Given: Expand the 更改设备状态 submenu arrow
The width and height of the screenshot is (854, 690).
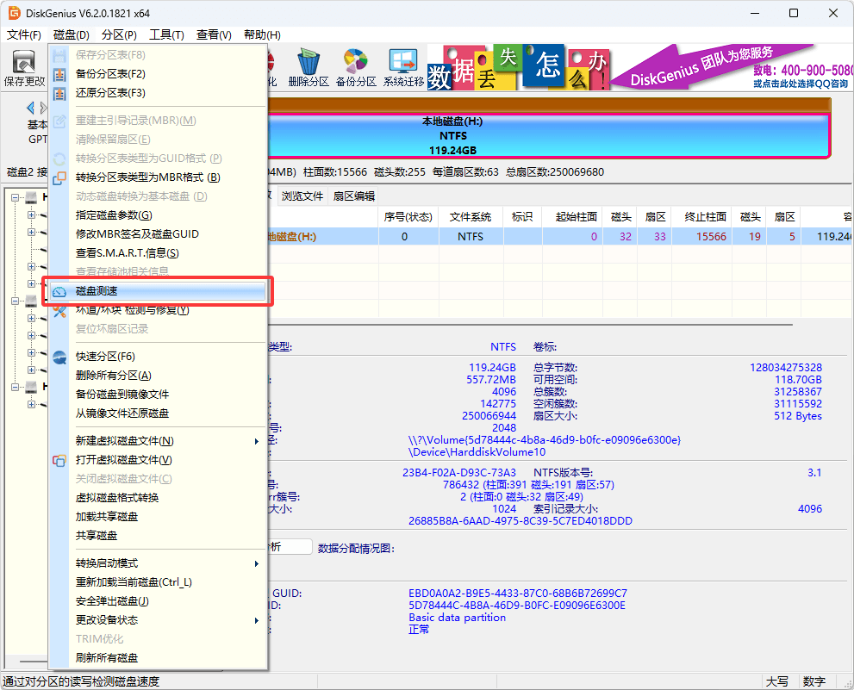Looking at the screenshot, I should [257, 620].
